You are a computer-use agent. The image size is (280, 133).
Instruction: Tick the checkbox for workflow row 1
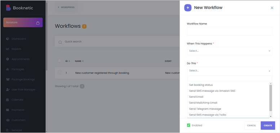(x=59, y=73)
